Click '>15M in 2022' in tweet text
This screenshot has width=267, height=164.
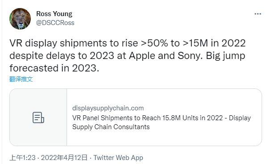point(214,43)
